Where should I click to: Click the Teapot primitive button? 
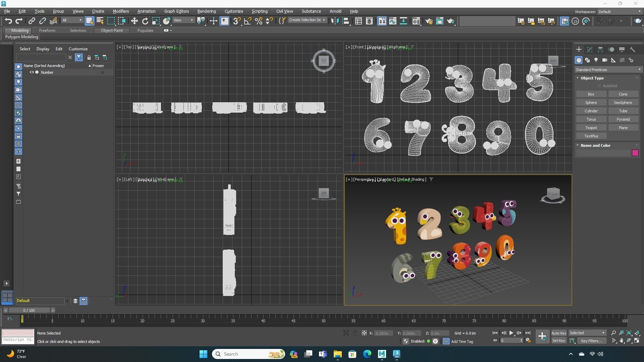(x=591, y=128)
